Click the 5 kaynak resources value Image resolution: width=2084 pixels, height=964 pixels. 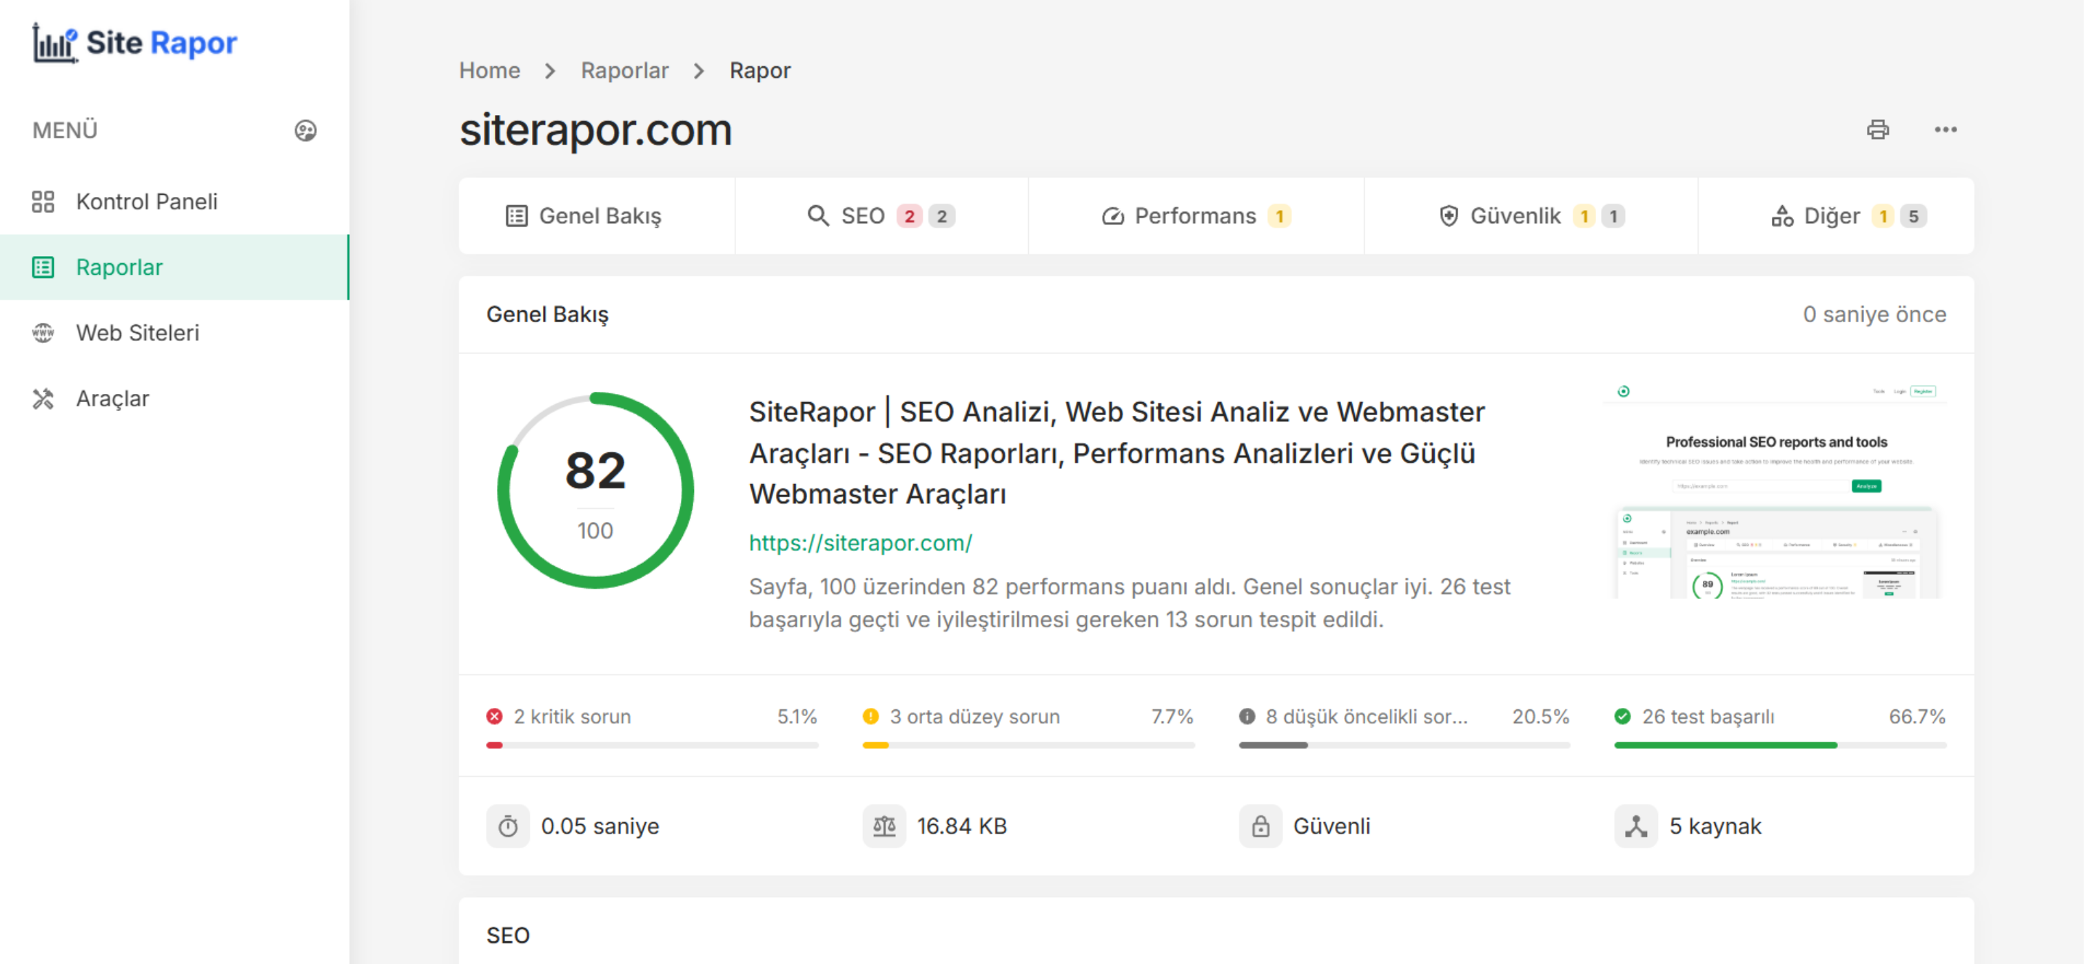click(1715, 826)
